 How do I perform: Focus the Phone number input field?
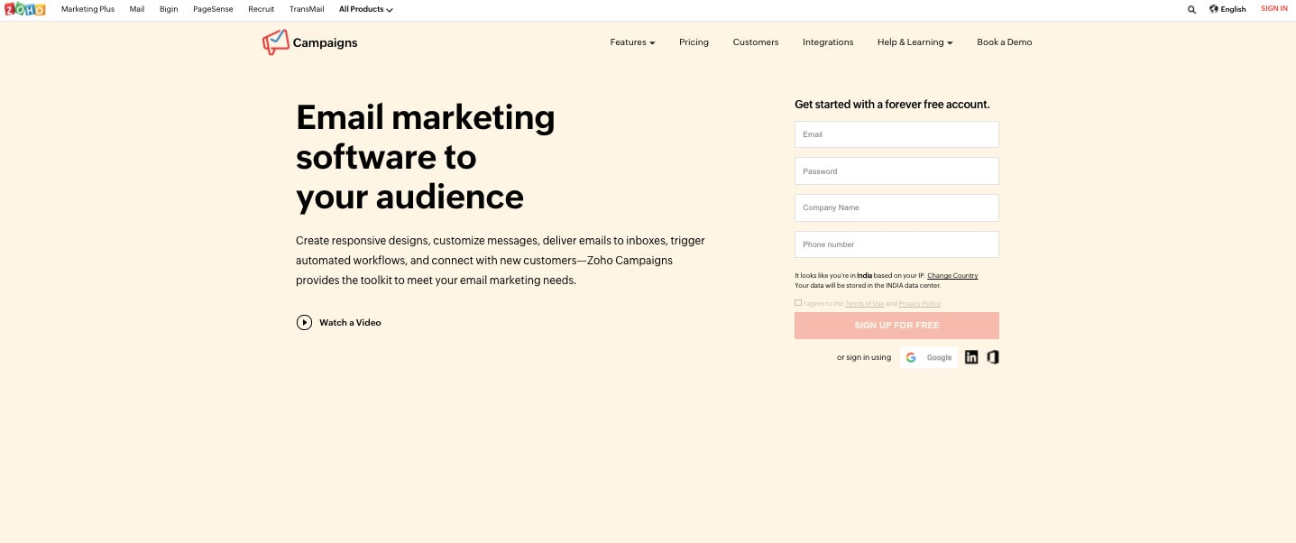coord(896,244)
